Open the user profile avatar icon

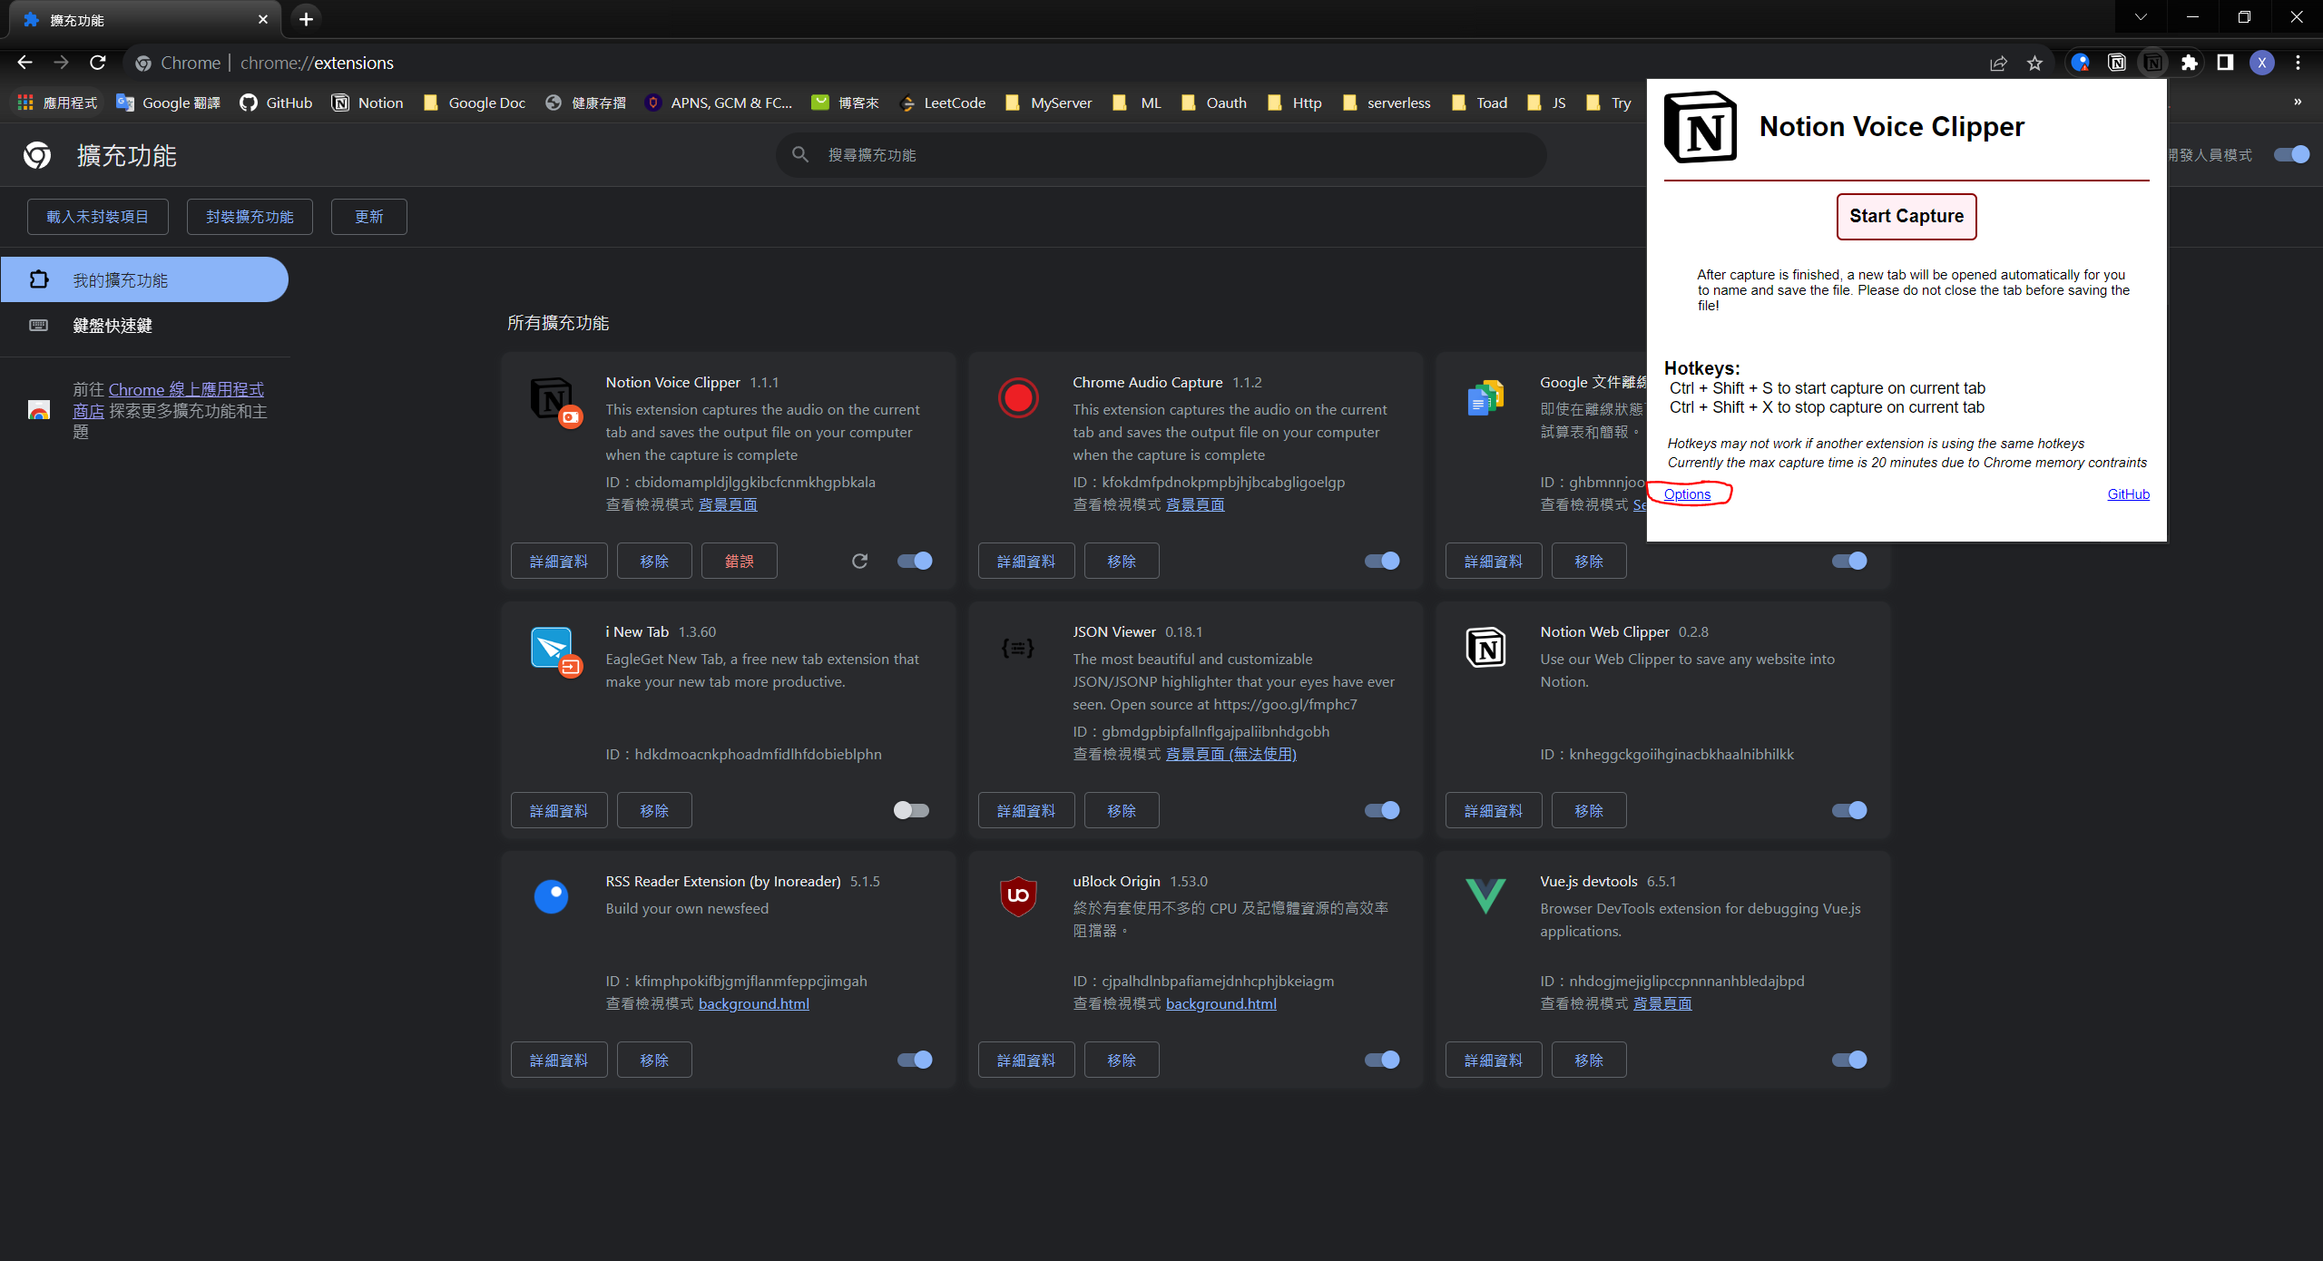point(2261,63)
